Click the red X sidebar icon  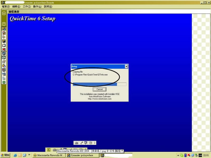point(4,50)
